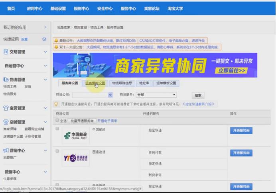
Task: Click the 交易管理 document icon
Action: [6, 52]
